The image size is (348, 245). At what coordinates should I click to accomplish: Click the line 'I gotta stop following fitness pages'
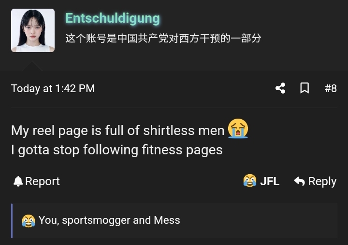pos(117,150)
